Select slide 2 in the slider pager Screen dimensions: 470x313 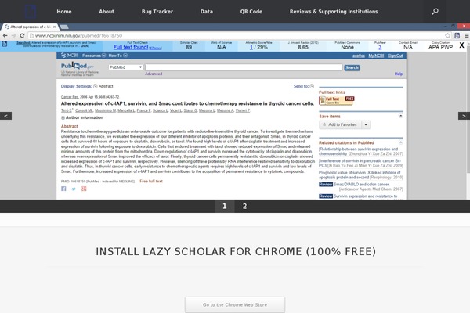[x=244, y=206]
